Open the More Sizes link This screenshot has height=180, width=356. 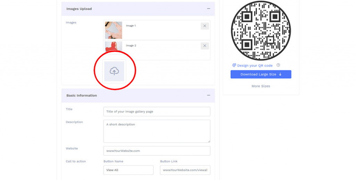point(261,86)
